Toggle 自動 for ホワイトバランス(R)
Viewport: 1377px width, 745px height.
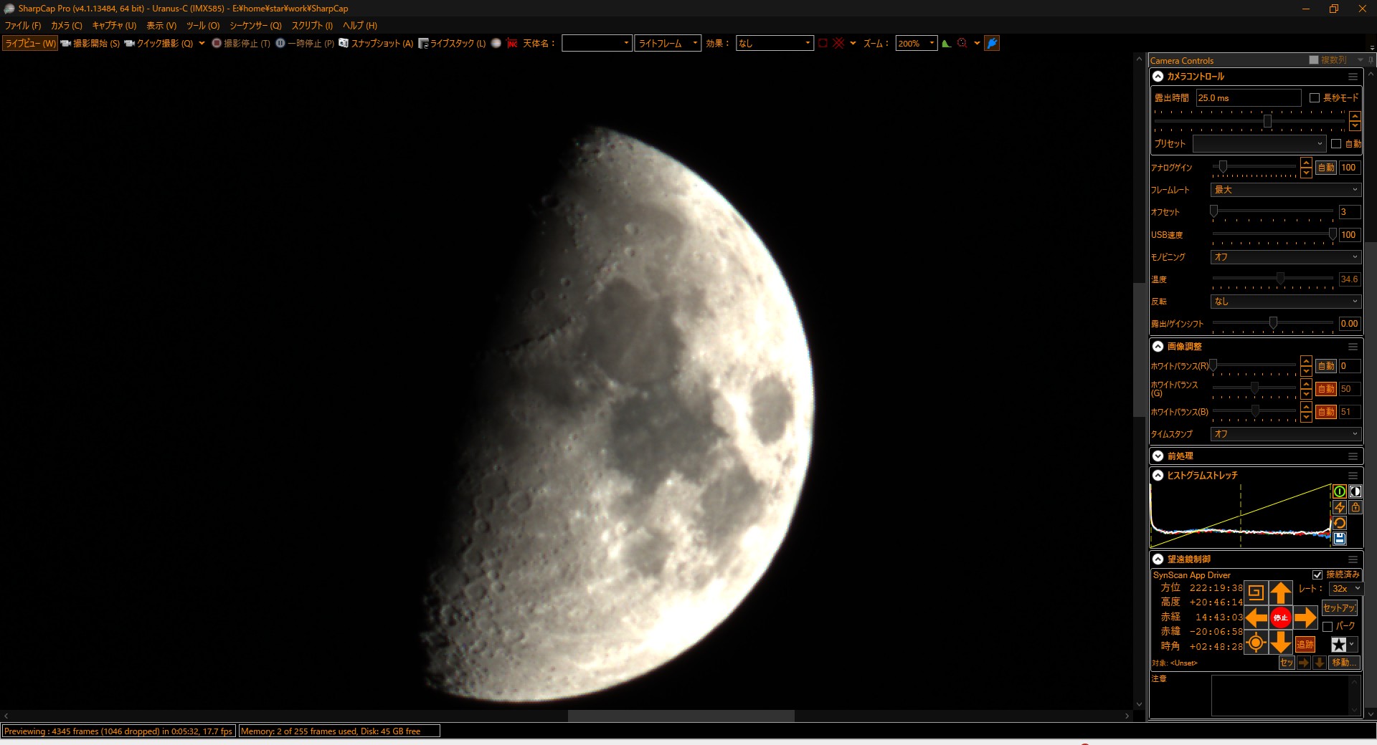(1326, 366)
